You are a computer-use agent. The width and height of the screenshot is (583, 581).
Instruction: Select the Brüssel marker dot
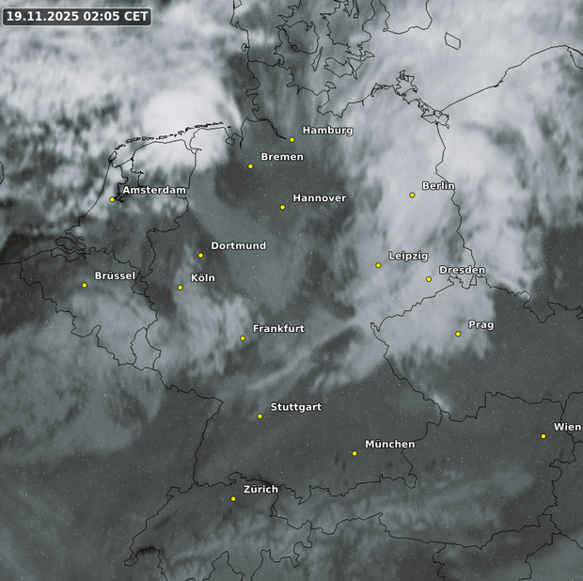point(85,285)
